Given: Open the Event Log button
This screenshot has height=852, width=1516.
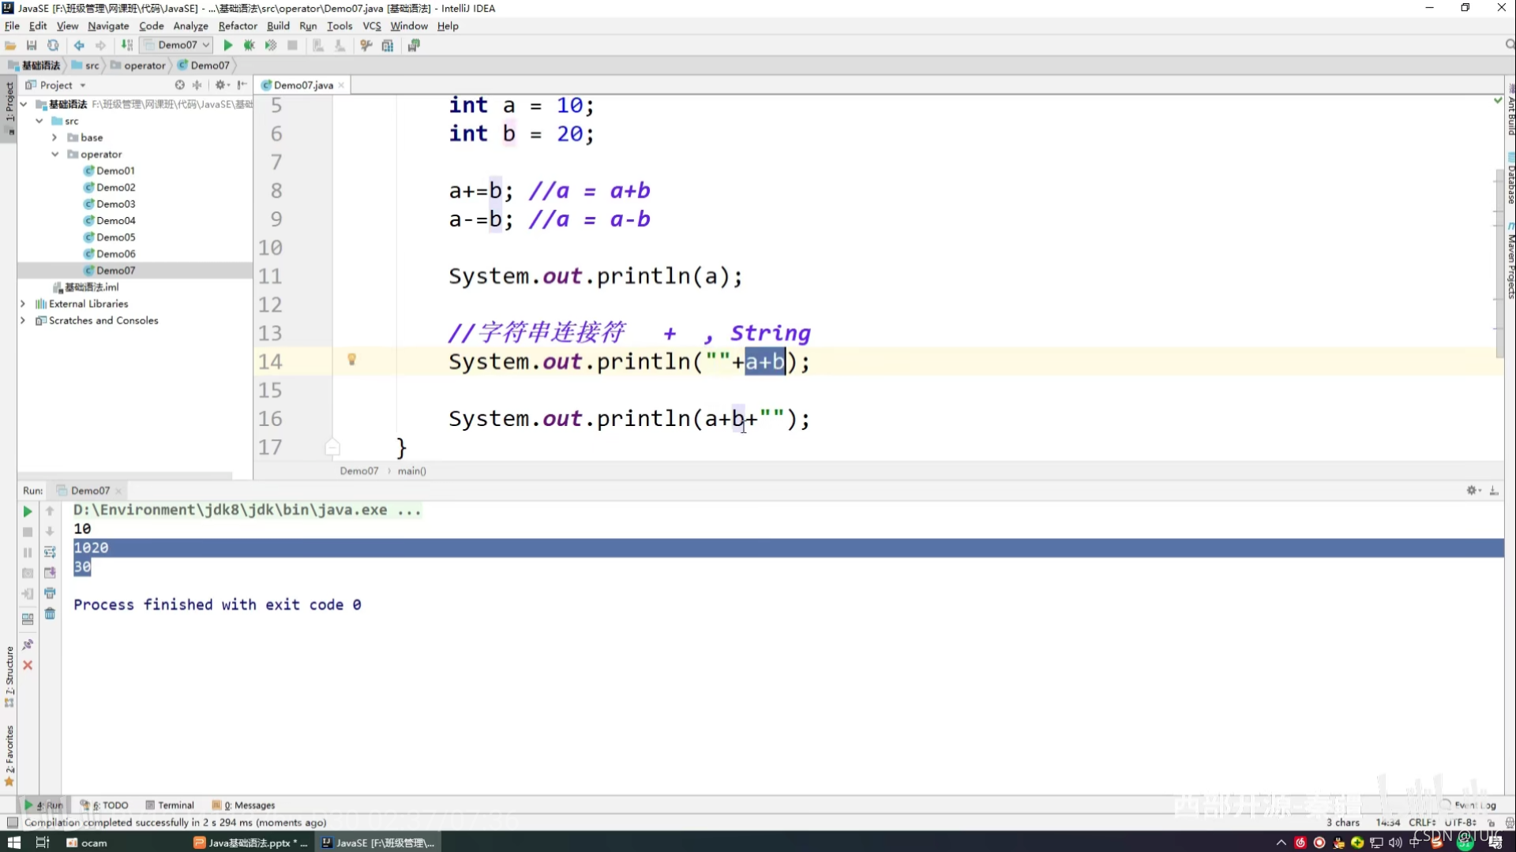Looking at the screenshot, I should (1469, 805).
